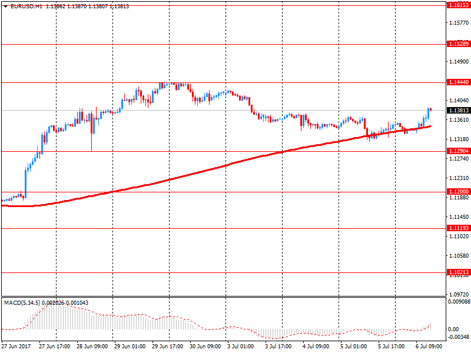Click the 27 Jun 2017 date label
The width and height of the screenshot is (471, 353).
tap(16, 346)
